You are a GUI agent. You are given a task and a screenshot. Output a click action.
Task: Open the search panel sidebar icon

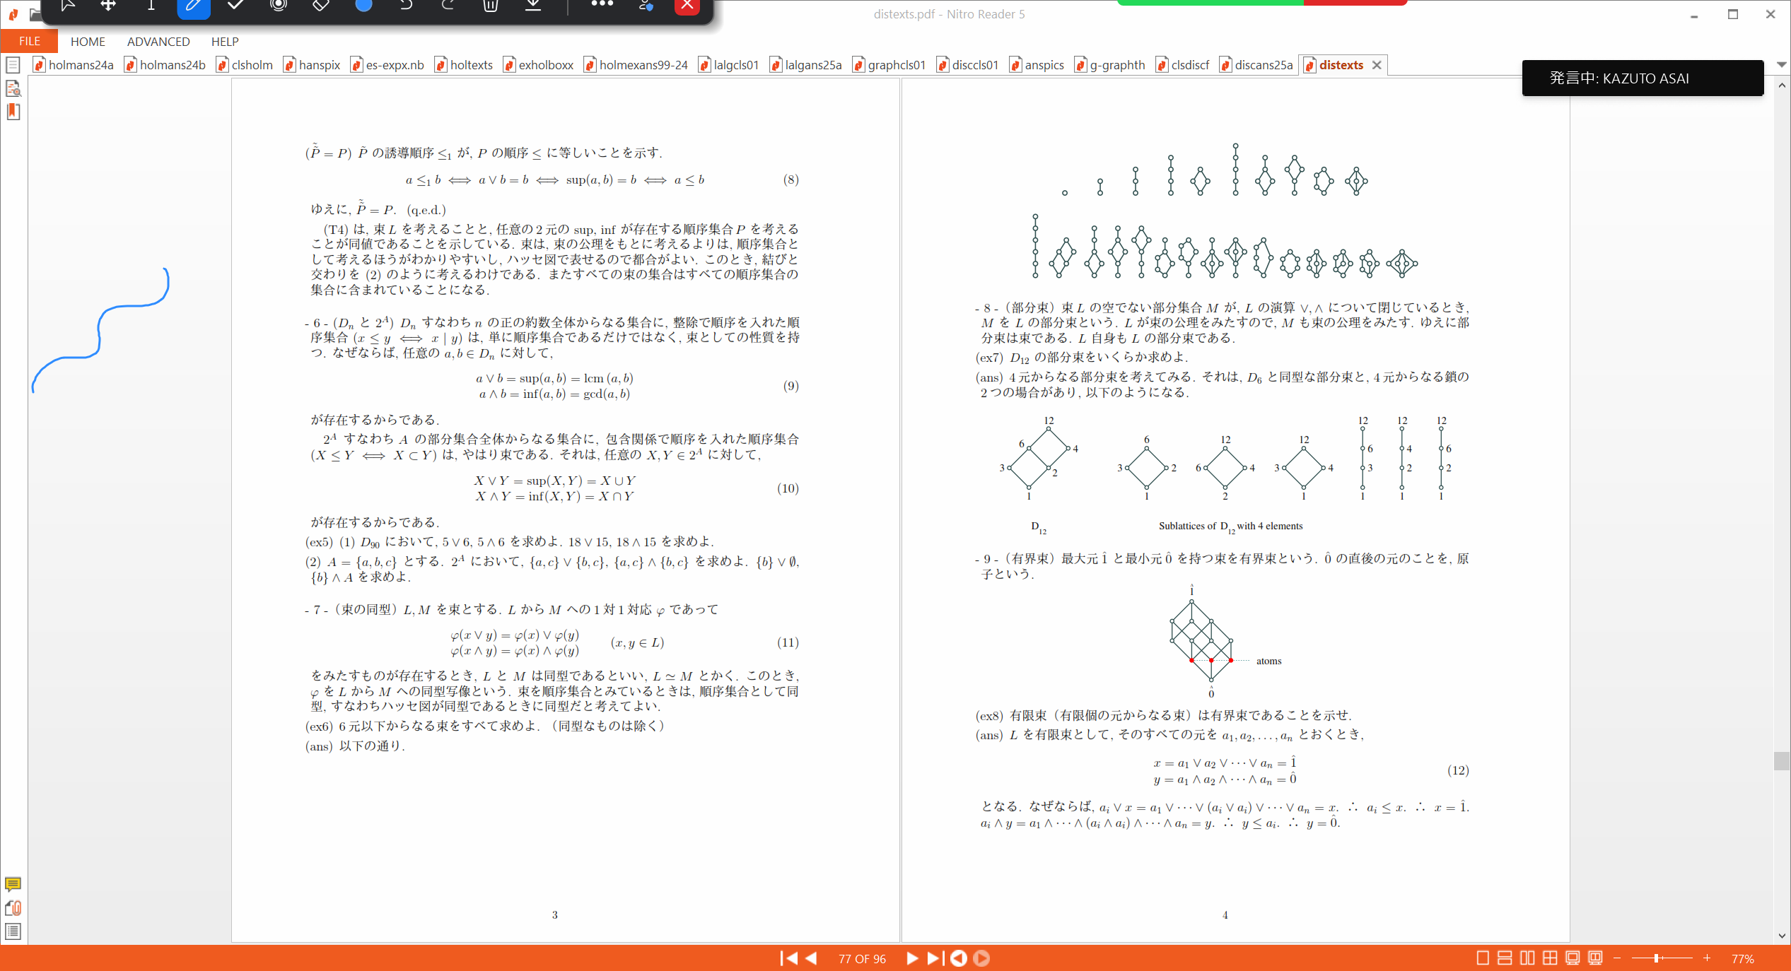coord(13,88)
